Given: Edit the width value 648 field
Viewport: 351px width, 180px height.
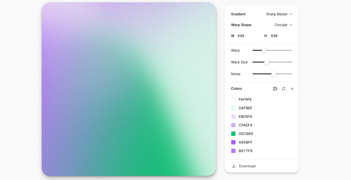Looking at the screenshot, I should [241, 36].
